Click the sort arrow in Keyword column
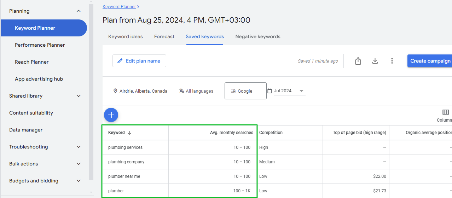 pyautogui.click(x=129, y=133)
